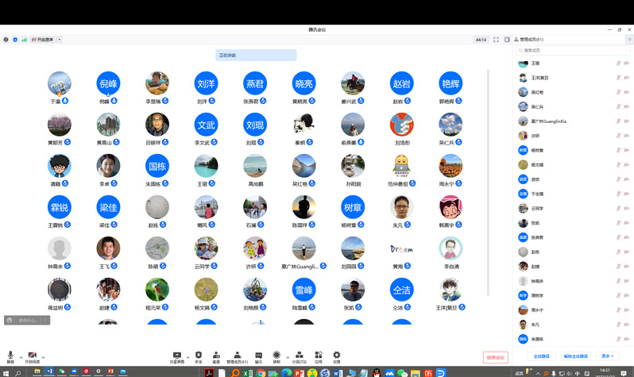Viewport: 634px width, 377px height.
Task: Click the 结束会议 (End Meeting) button
Action: [x=495, y=358]
